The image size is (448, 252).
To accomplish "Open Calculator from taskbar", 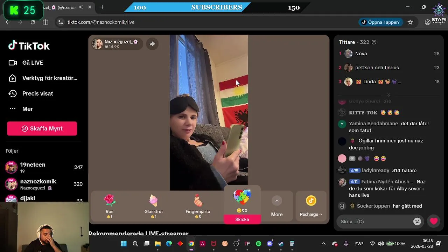I will click(292, 244).
